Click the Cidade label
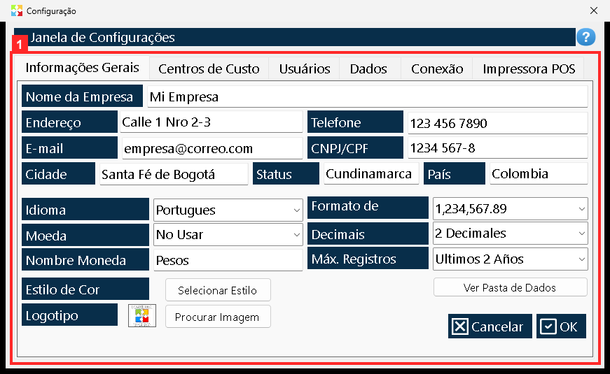 tap(58, 173)
